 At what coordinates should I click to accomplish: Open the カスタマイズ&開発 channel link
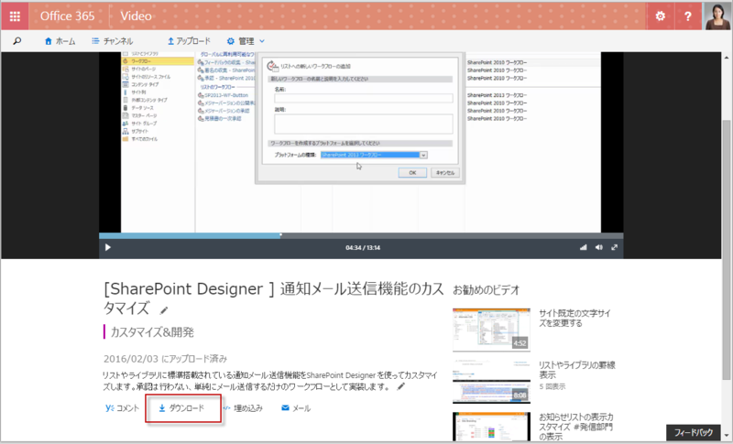pos(152,331)
